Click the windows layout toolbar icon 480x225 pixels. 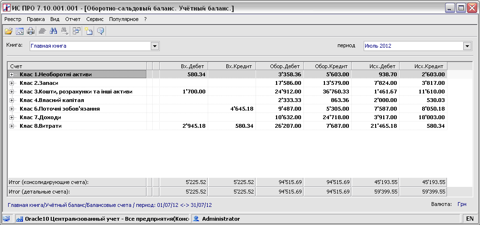pyautogui.click(x=76, y=31)
